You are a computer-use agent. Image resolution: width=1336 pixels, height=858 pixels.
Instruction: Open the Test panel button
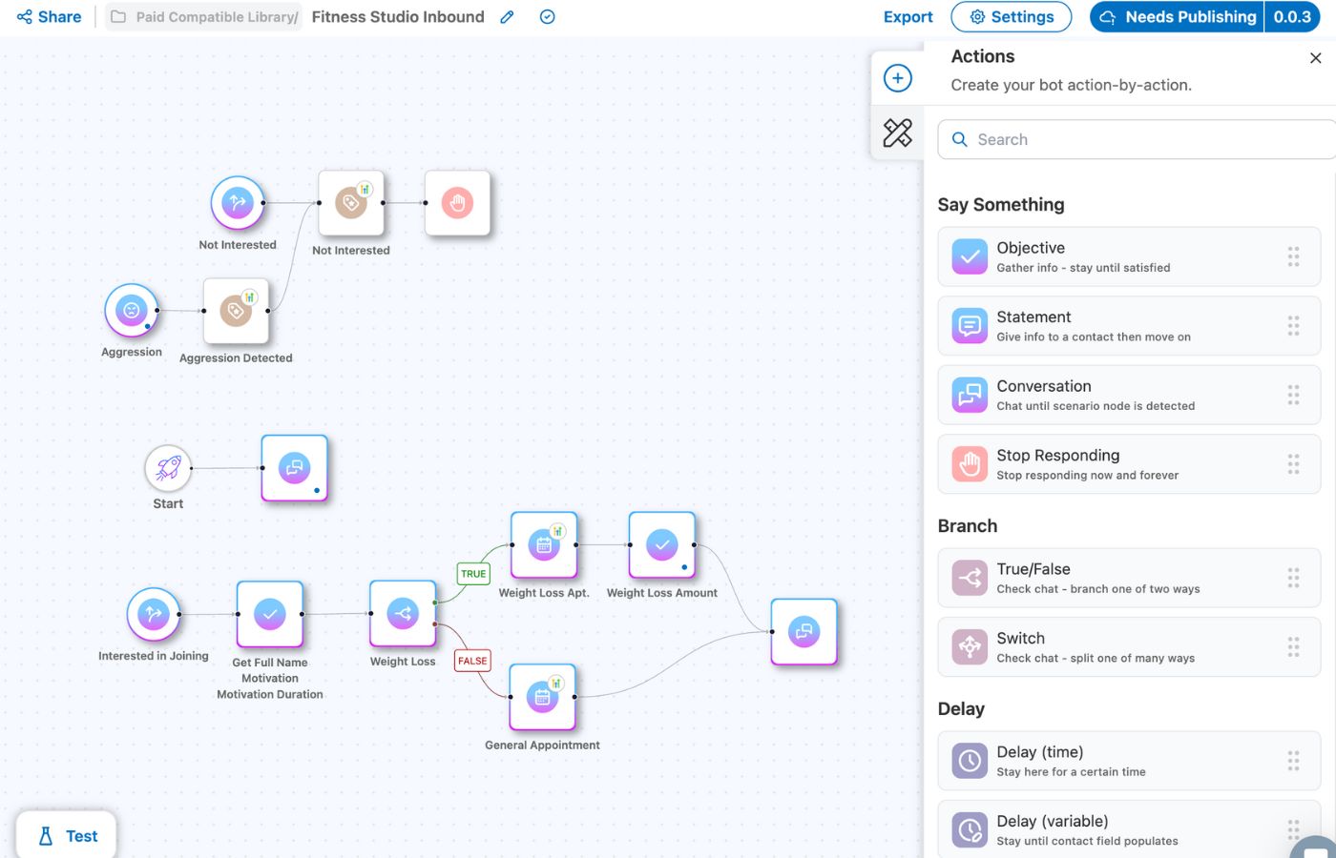pyautogui.click(x=67, y=836)
